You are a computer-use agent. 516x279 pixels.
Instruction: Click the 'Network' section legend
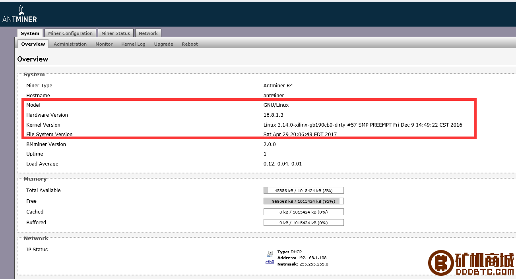[x=36, y=239]
